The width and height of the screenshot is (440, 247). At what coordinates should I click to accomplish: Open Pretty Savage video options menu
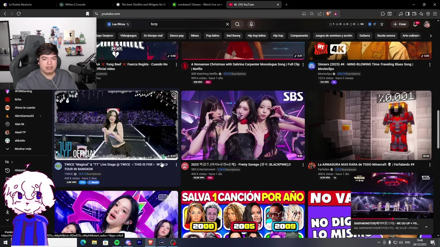303,165
